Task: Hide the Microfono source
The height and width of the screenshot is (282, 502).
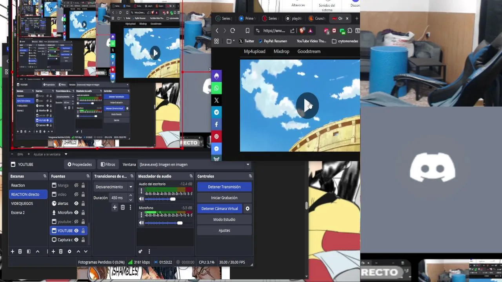Action: point(76,213)
